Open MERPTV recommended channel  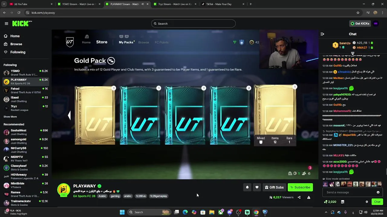coord(26,159)
